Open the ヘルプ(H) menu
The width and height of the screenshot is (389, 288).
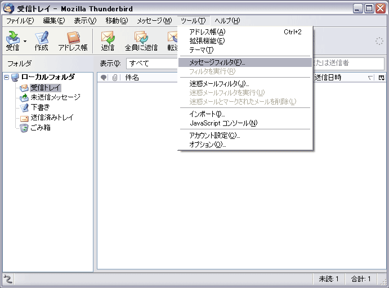tap(227, 21)
